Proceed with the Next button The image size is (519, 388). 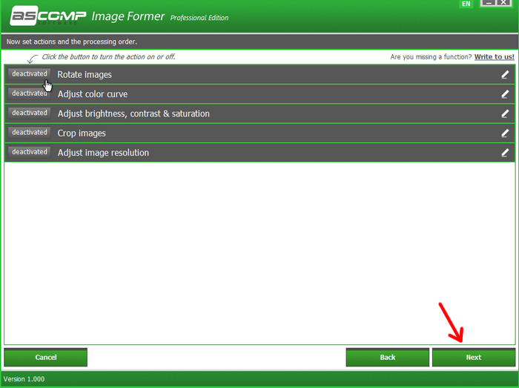[x=474, y=357]
